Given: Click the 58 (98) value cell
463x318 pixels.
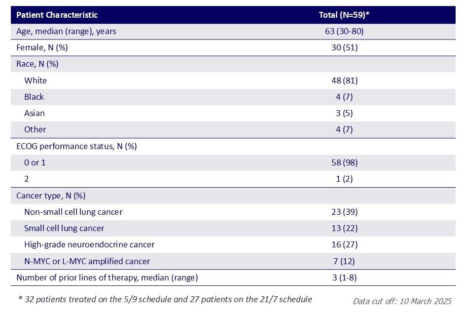Looking at the screenshot, I should tap(344, 162).
